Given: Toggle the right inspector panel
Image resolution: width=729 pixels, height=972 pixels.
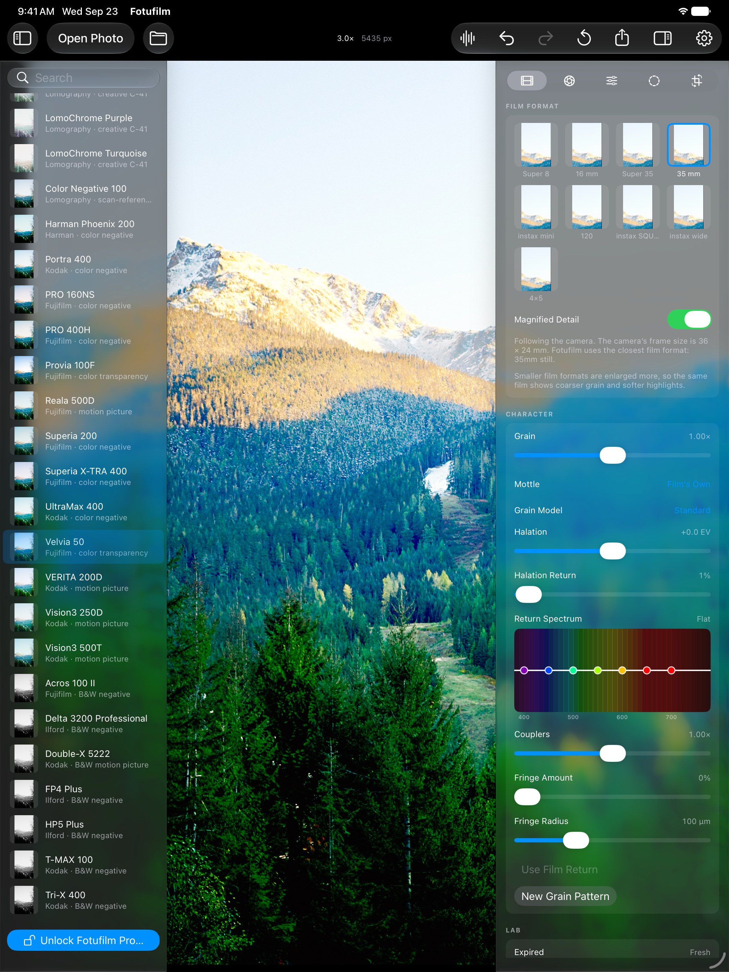Looking at the screenshot, I should 662,38.
